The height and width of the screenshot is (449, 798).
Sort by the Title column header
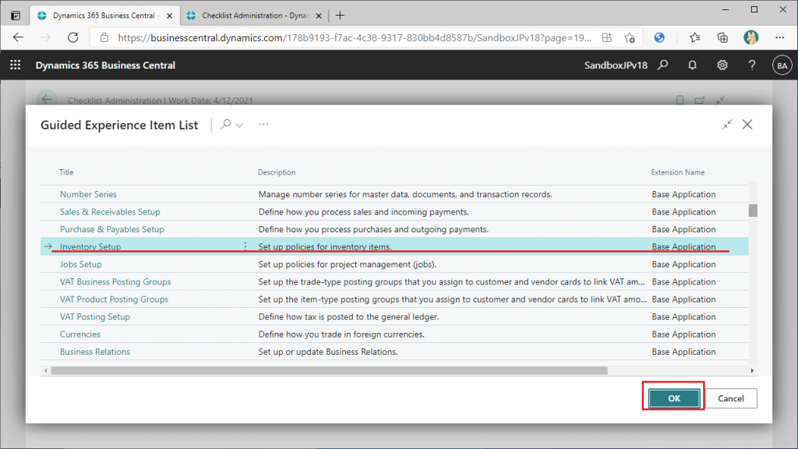point(66,172)
